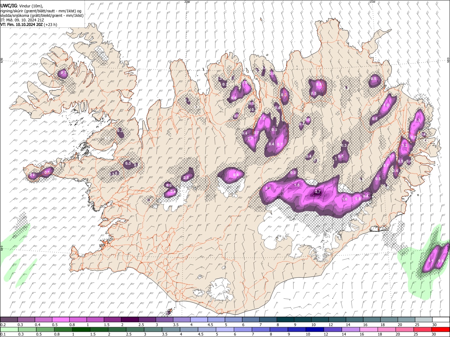Image resolution: width=450 pixels, height=337 pixels.
Task: Click the 30 label in the bottom legend
Action: [435, 334]
